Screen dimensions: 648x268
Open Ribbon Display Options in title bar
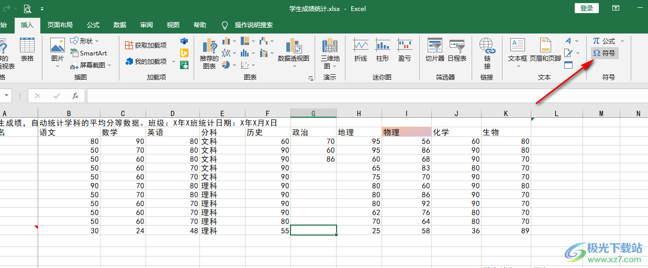616,8
